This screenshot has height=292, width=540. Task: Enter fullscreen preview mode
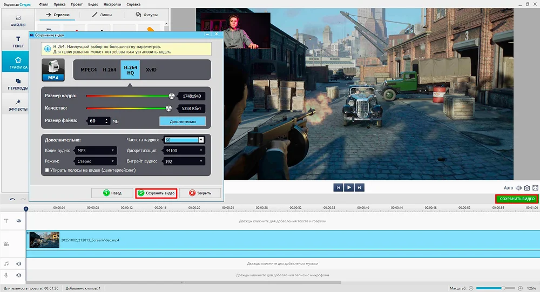[x=536, y=188]
